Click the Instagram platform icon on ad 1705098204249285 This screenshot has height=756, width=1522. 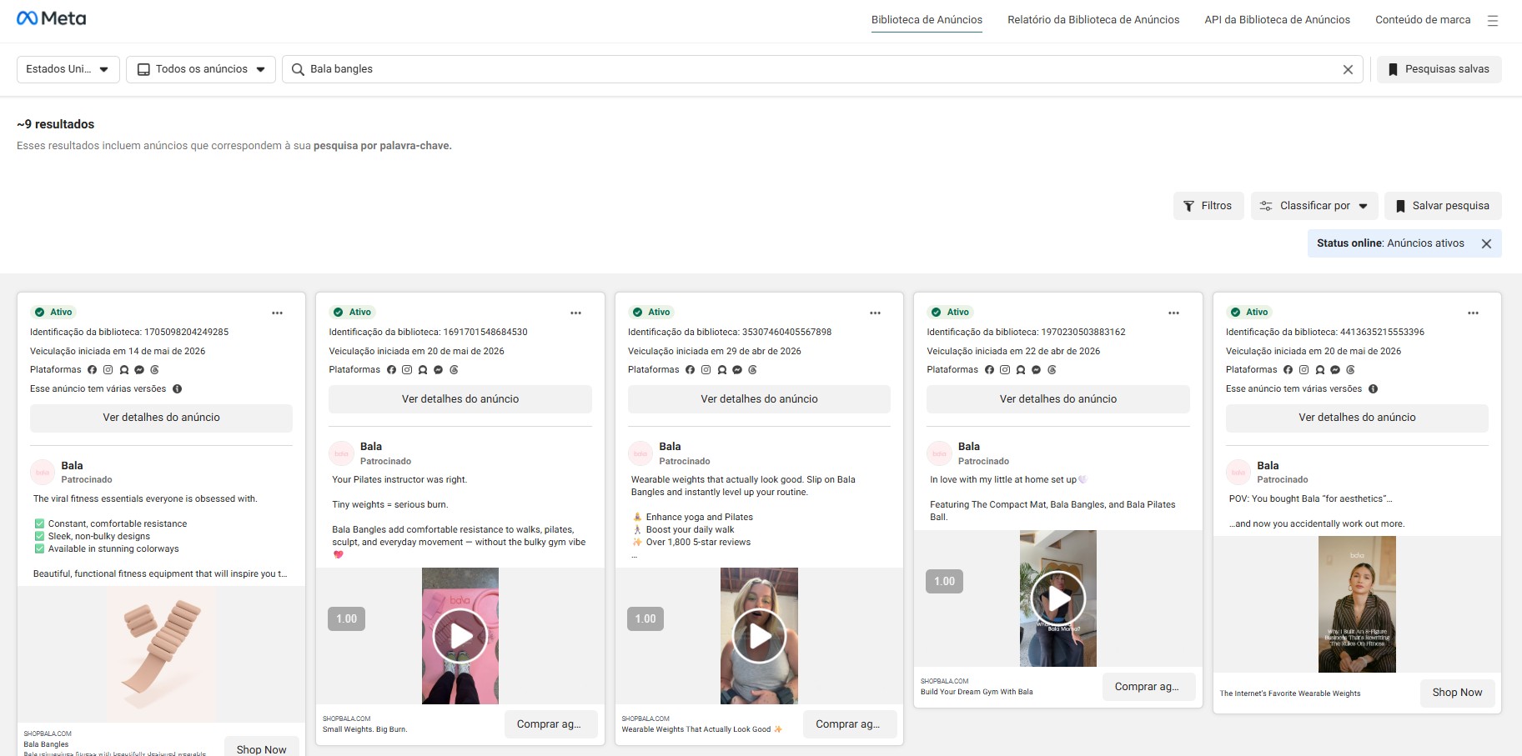point(108,370)
